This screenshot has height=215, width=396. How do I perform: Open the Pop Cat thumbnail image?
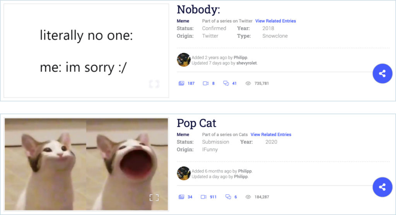click(x=86, y=164)
